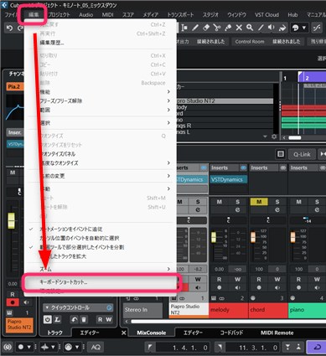
Task: Select the Range Selection tool
Action: [x=184, y=28]
